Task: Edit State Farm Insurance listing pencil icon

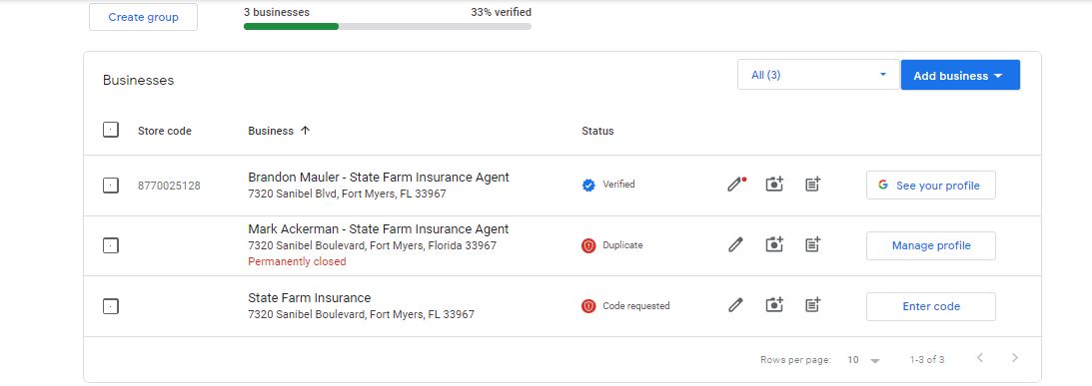Action: (735, 305)
